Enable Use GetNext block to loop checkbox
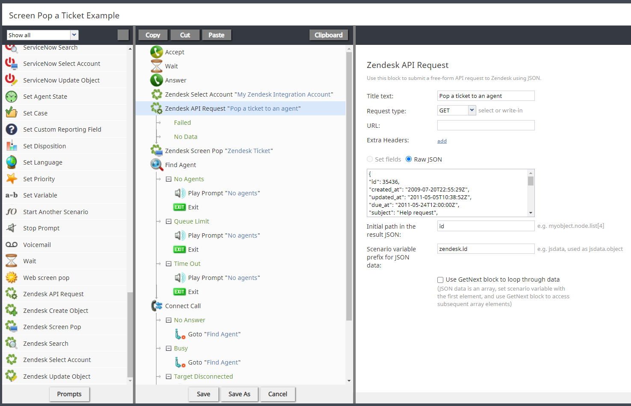631x406 pixels. click(440, 280)
